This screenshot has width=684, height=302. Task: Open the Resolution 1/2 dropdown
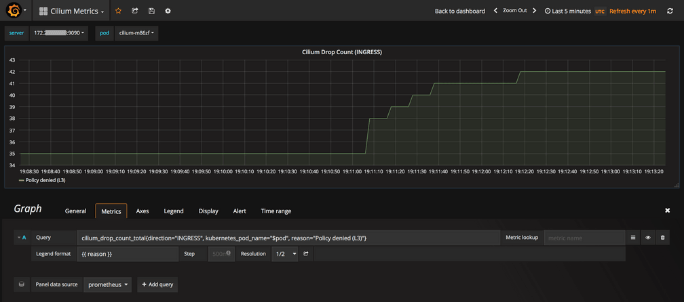(284, 254)
